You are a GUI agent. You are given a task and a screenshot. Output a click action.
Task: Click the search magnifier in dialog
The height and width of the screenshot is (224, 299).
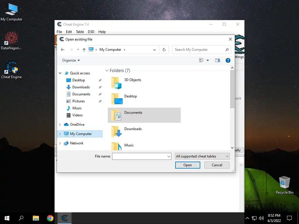click(x=227, y=50)
